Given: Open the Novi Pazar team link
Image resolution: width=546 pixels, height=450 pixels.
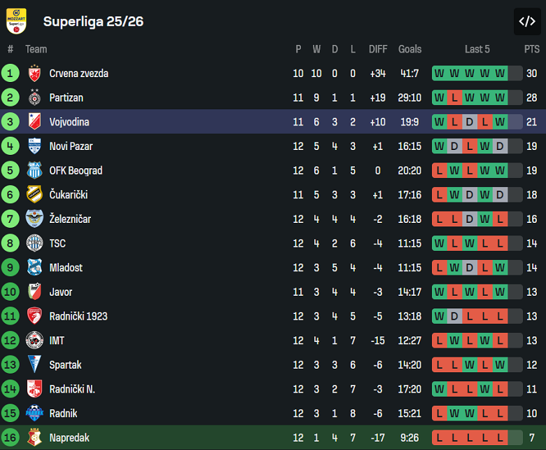Looking at the screenshot, I should coord(71,146).
